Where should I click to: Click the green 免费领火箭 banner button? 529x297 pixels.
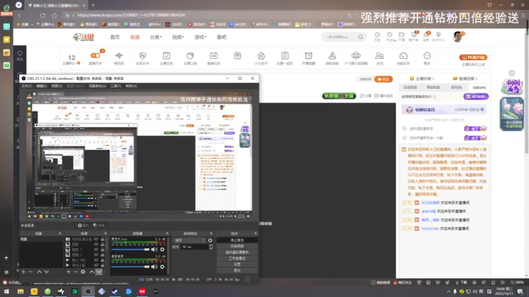[x=339, y=96]
